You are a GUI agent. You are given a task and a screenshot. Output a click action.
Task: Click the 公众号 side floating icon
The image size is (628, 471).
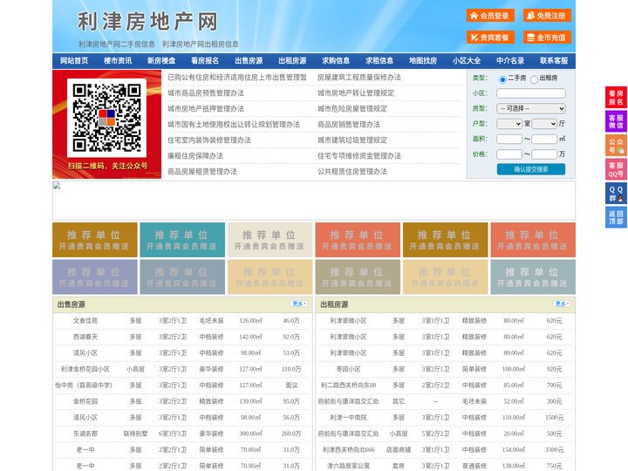click(x=616, y=146)
